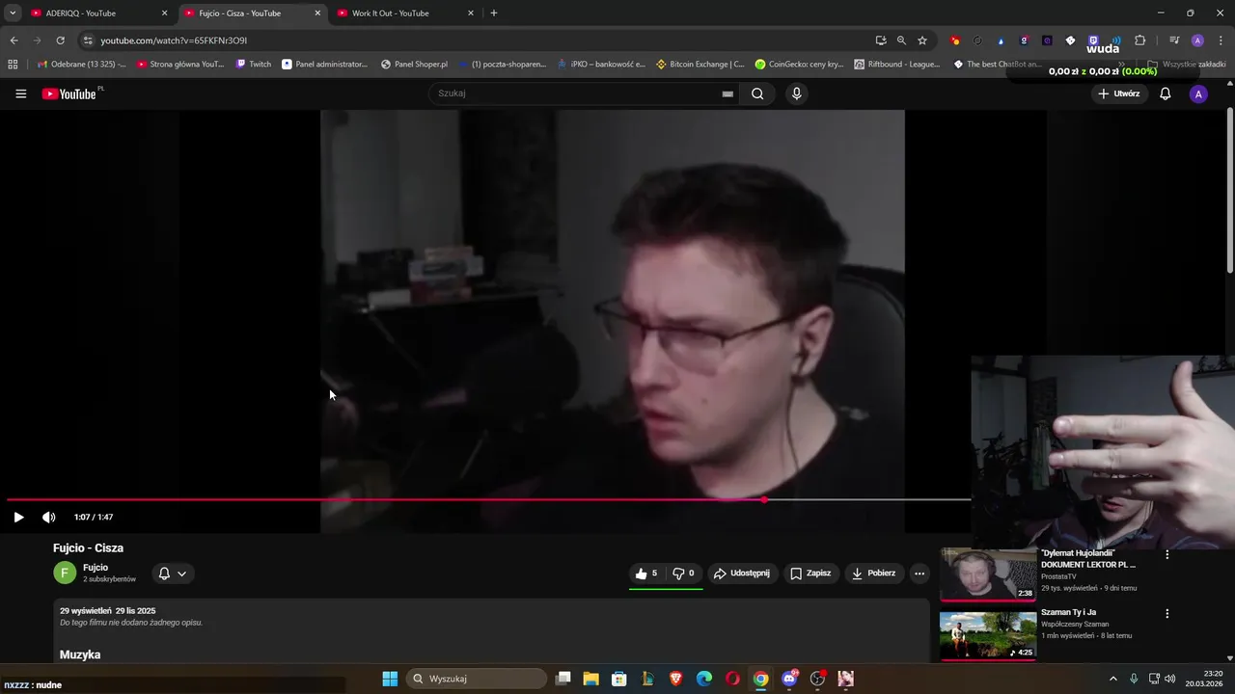The width and height of the screenshot is (1235, 694).
Task: Open YouTube notifications bell in header
Action: 1165,93
